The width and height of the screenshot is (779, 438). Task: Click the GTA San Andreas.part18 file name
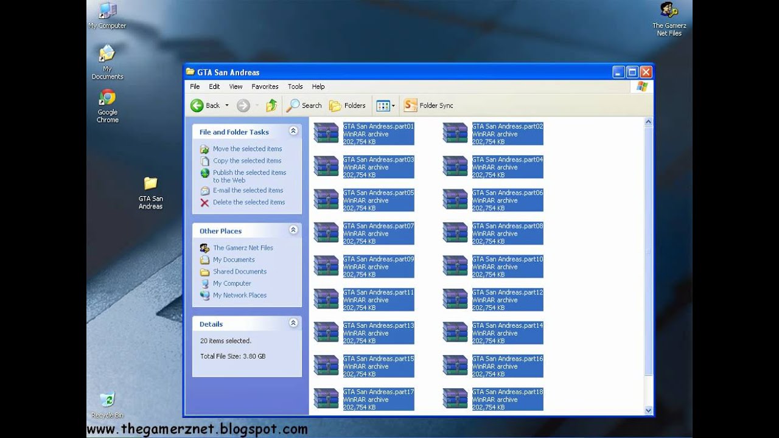coord(508,392)
